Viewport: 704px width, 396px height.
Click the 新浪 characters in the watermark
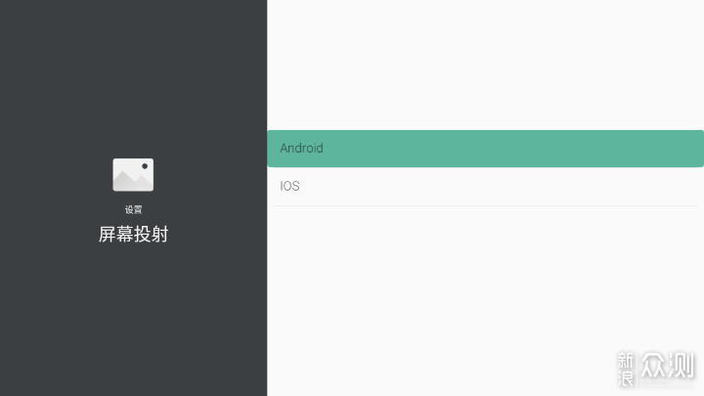[627, 368]
